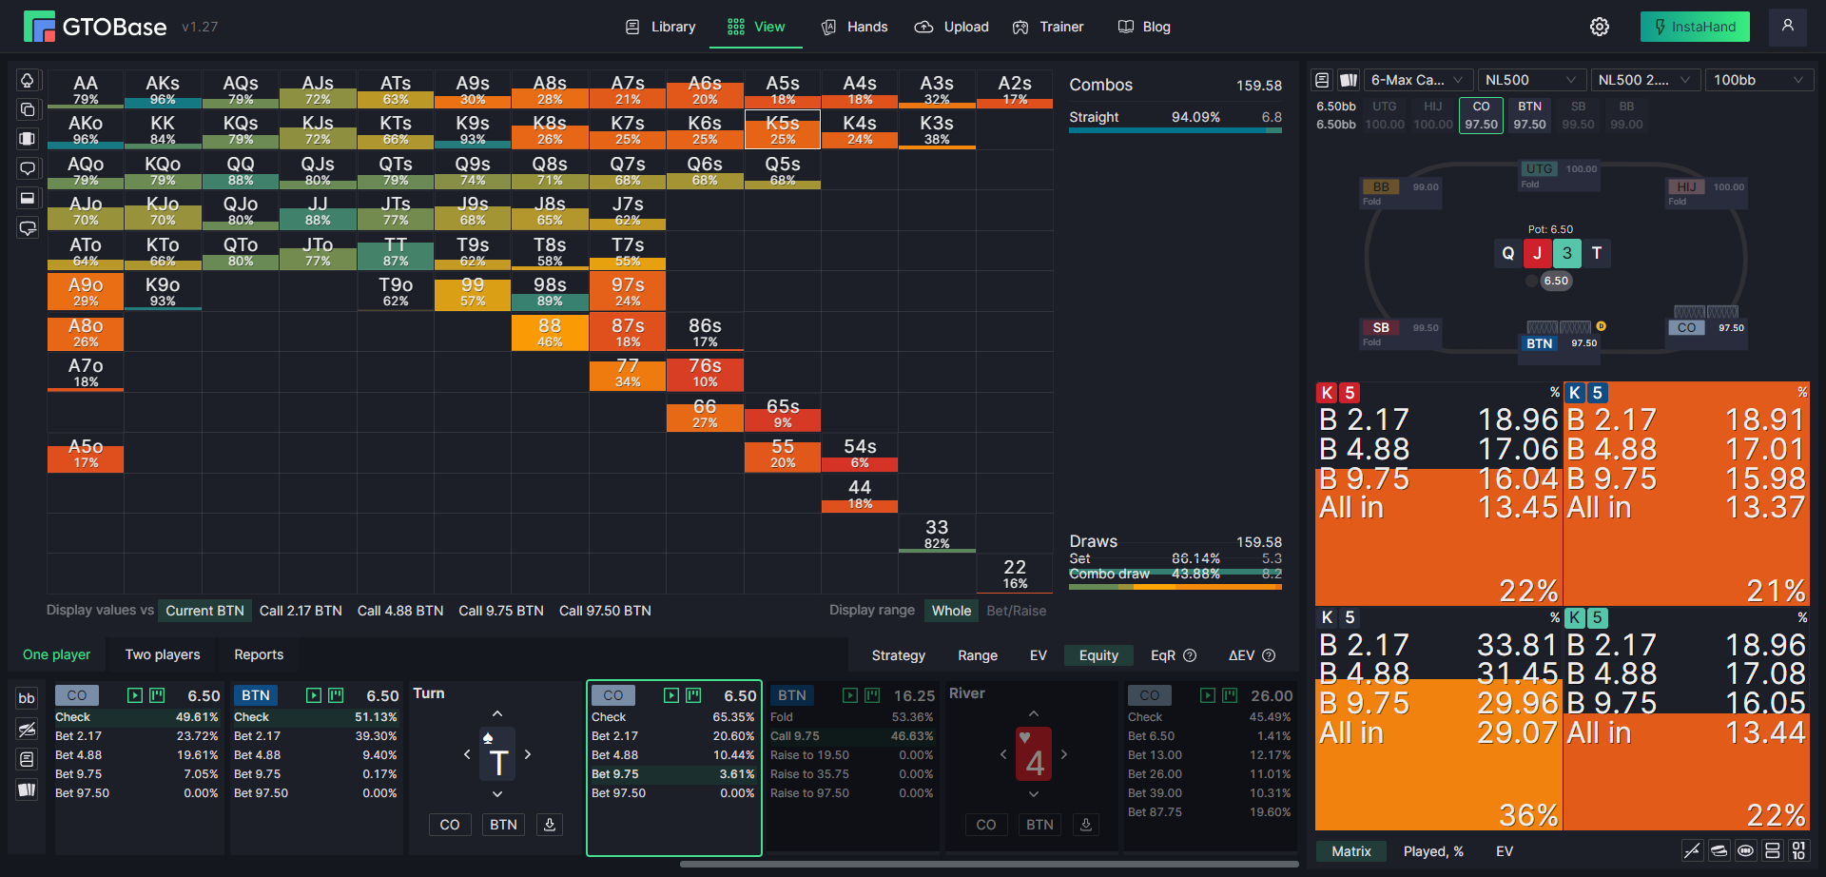Click the fanned cards icon beside the 6-Max dropdown
This screenshot has width=1826, height=877.
(x=1349, y=80)
